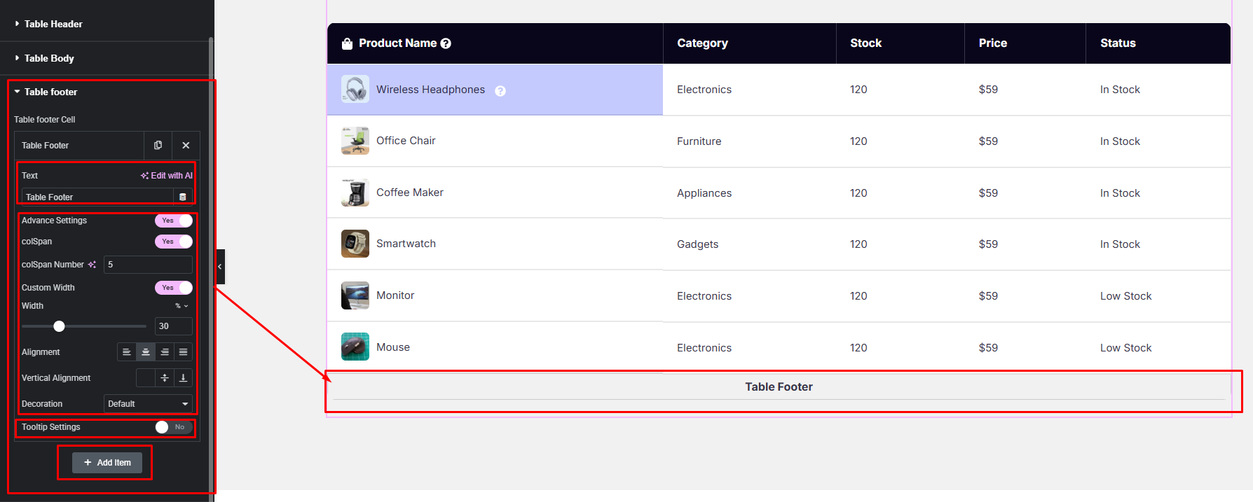Set alignment to justified

tap(183, 352)
